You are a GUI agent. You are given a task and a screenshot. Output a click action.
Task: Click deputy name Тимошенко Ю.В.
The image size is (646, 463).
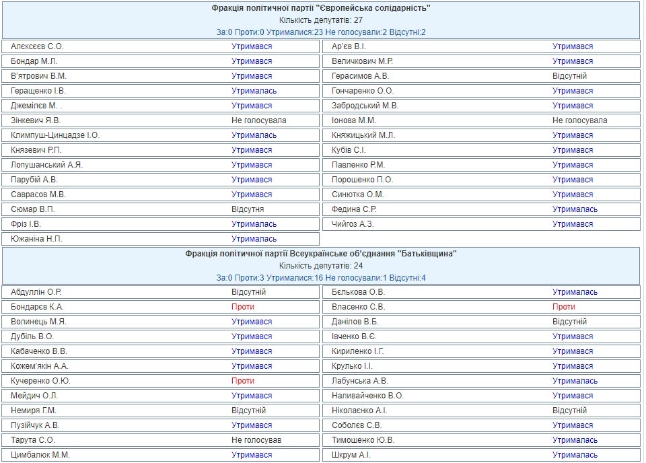pyautogui.click(x=363, y=440)
